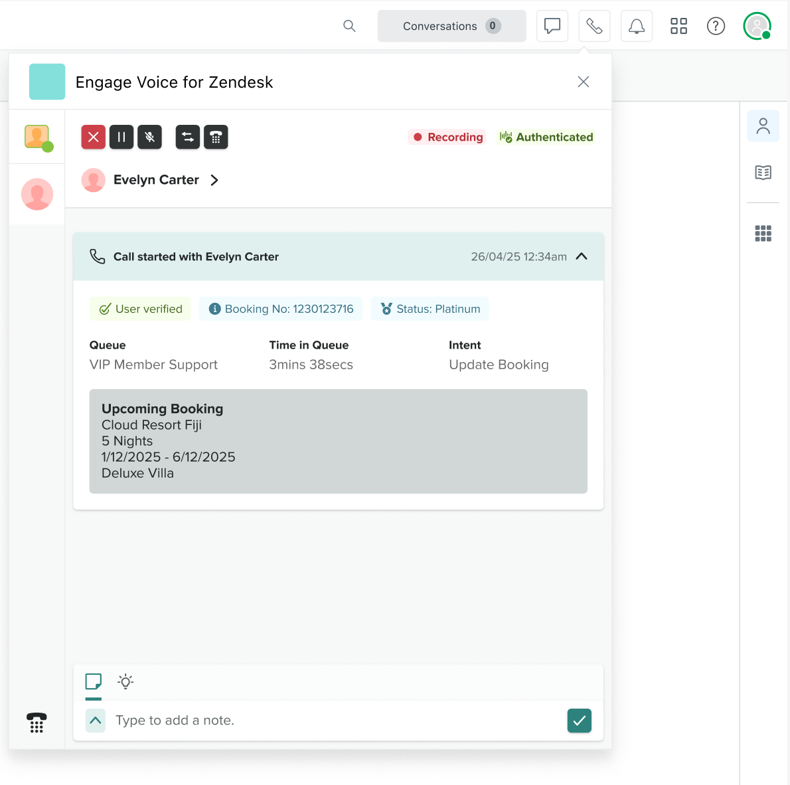Click Booking No: 1230123716 tag
Viewport: 790px width, 785px height.
[x=281, y=309]
